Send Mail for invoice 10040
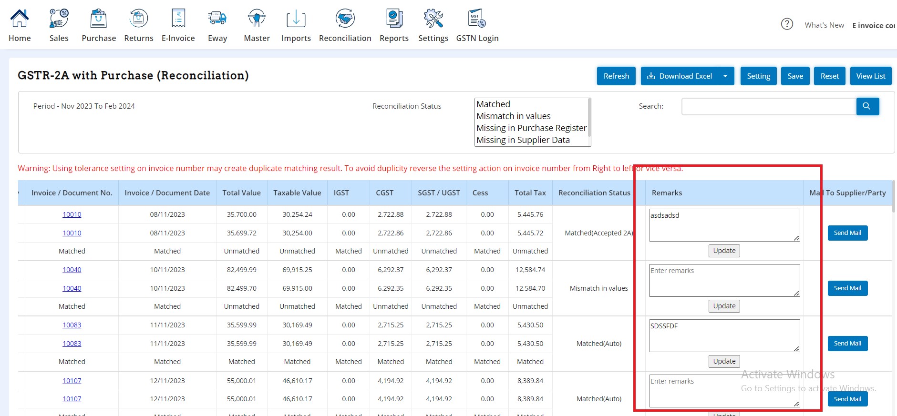897x416 pixels. click(x=847, y=288)
